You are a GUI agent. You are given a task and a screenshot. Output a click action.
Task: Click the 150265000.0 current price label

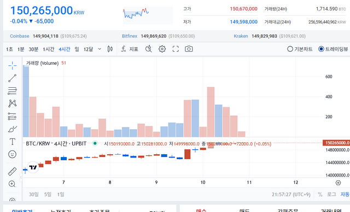(336, 143)
